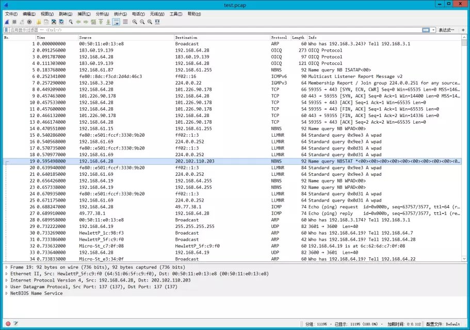This screenshot has width=470, height=330.
Task: Open the 跳转(G) menu
Action: tap(66, 14)
